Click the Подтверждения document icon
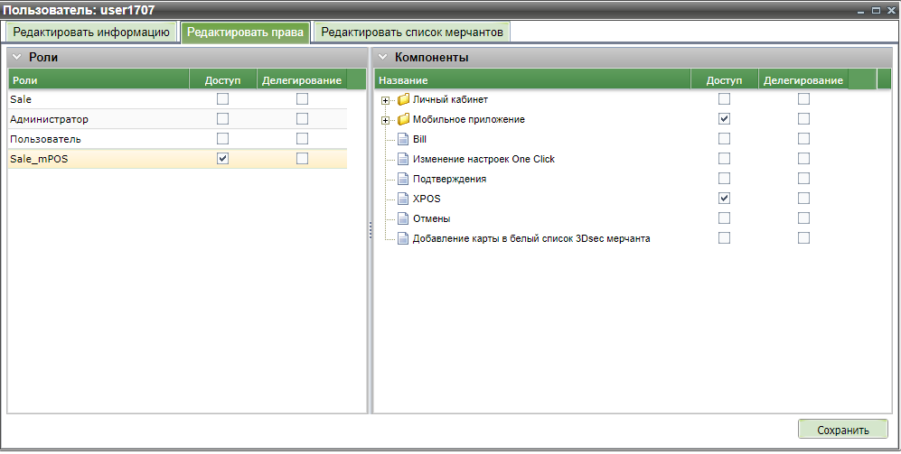 coord(403,179)
